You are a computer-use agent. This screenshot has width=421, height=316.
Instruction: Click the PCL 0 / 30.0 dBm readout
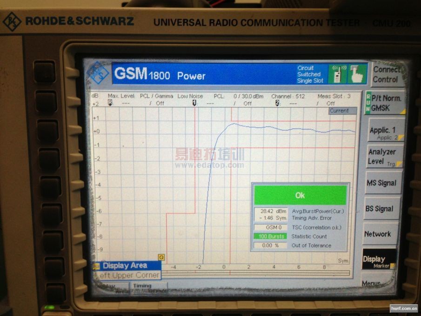coord(239,96)
